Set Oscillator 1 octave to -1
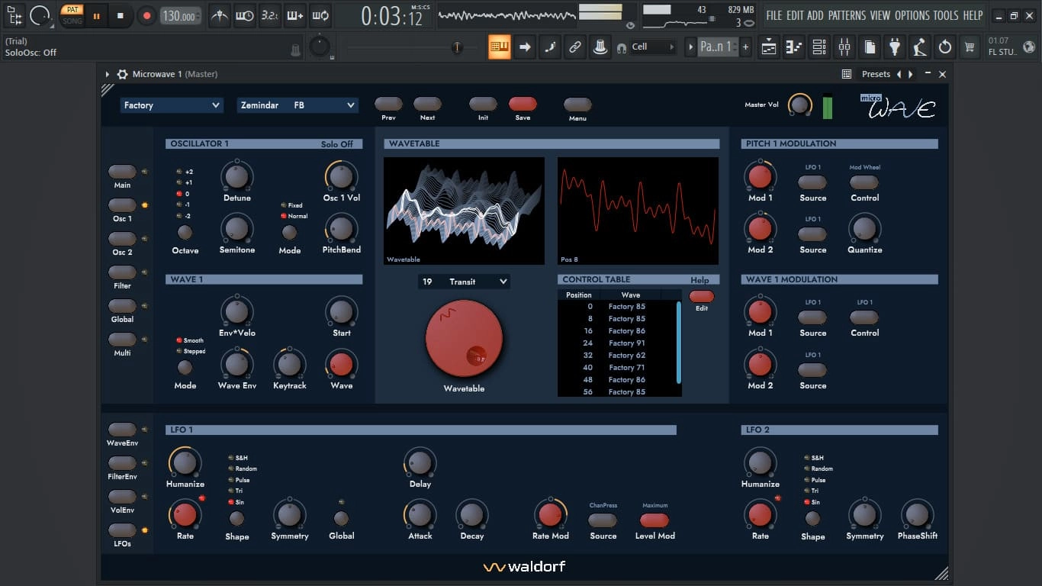 [x=179, y=204]
